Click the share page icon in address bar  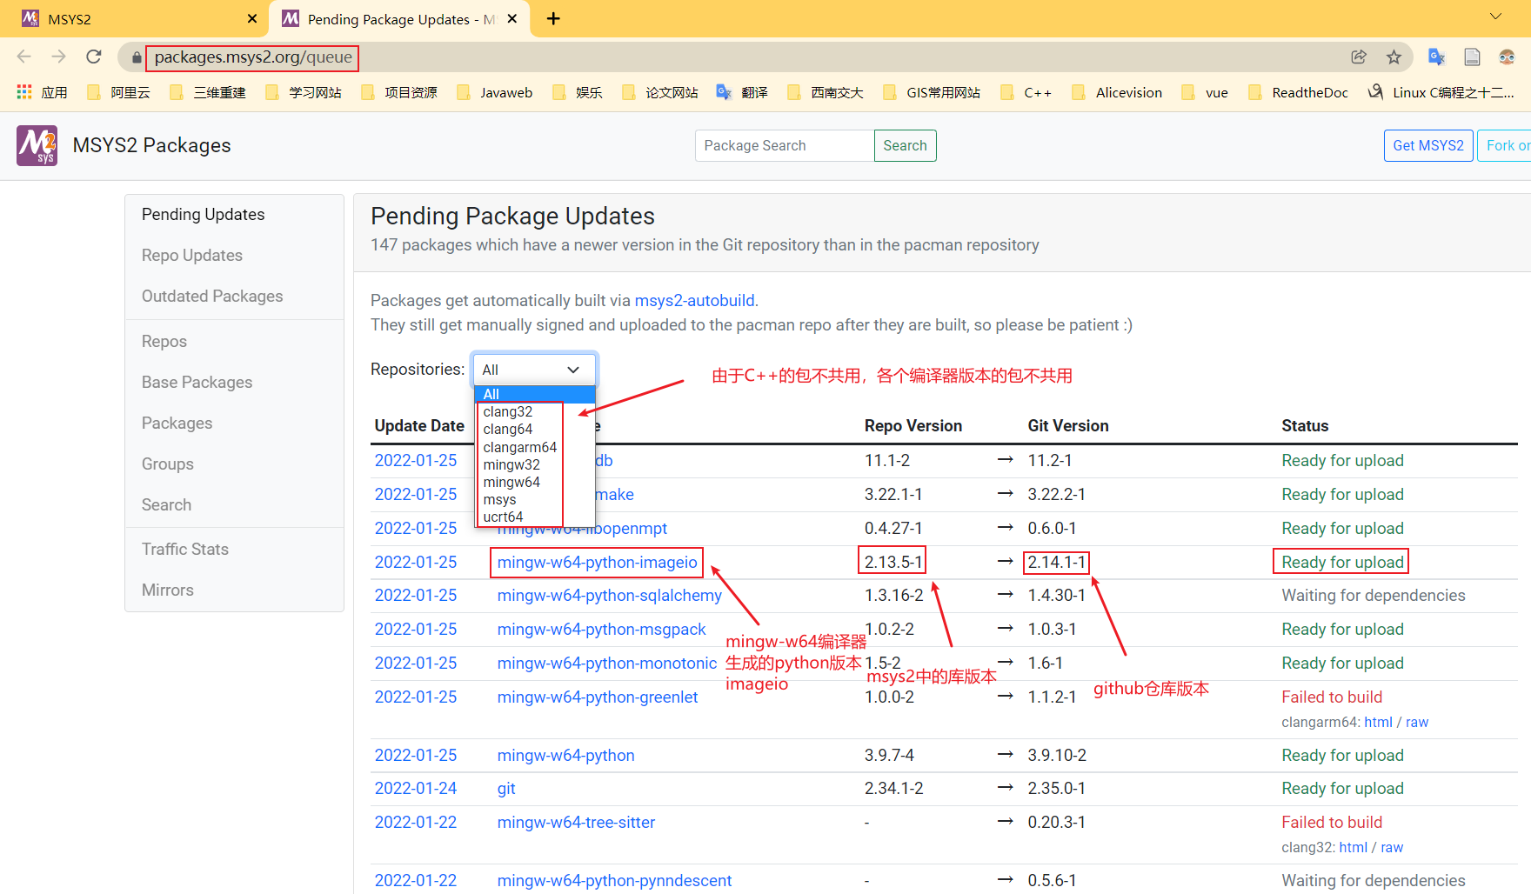click(x=1359, y=57)
